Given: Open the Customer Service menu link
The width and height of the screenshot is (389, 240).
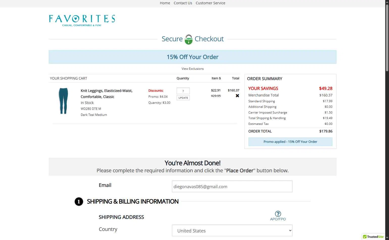Looking at the screenshot, I should 210,3.
